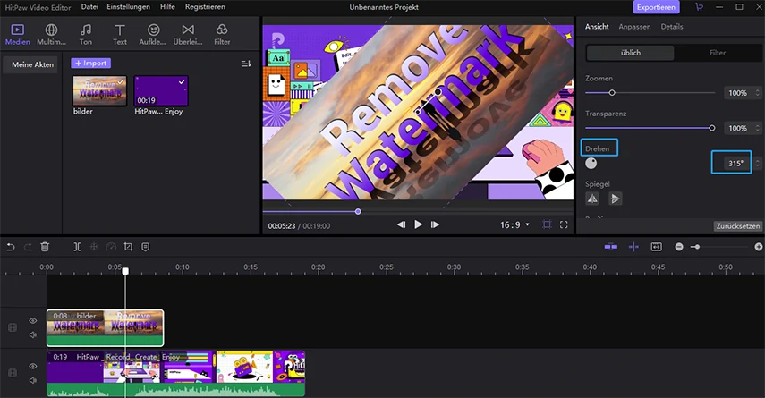Viewport: 765px width, 398px height.
Task: Open the Überleitung transitions tab
Action: coord(188,35)
